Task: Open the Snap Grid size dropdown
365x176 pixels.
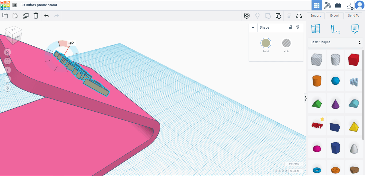Action: [296, 171]
